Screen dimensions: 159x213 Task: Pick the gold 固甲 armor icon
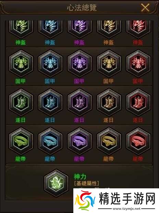[109, 64]
